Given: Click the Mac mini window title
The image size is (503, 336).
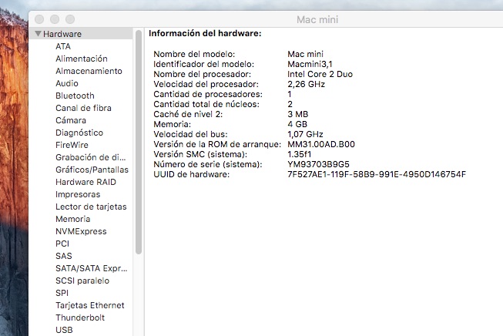Looking at the screenshot, I should point(317,19).
